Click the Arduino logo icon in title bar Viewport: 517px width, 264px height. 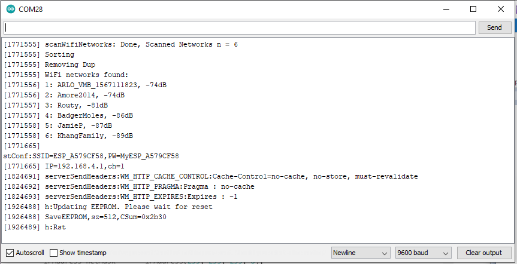pos(11,9)
